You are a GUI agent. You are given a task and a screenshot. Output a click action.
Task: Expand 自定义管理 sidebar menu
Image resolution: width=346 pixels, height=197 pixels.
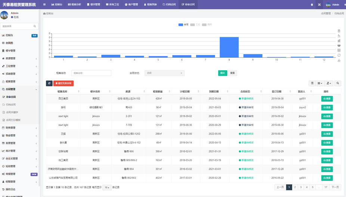point(19,158)
